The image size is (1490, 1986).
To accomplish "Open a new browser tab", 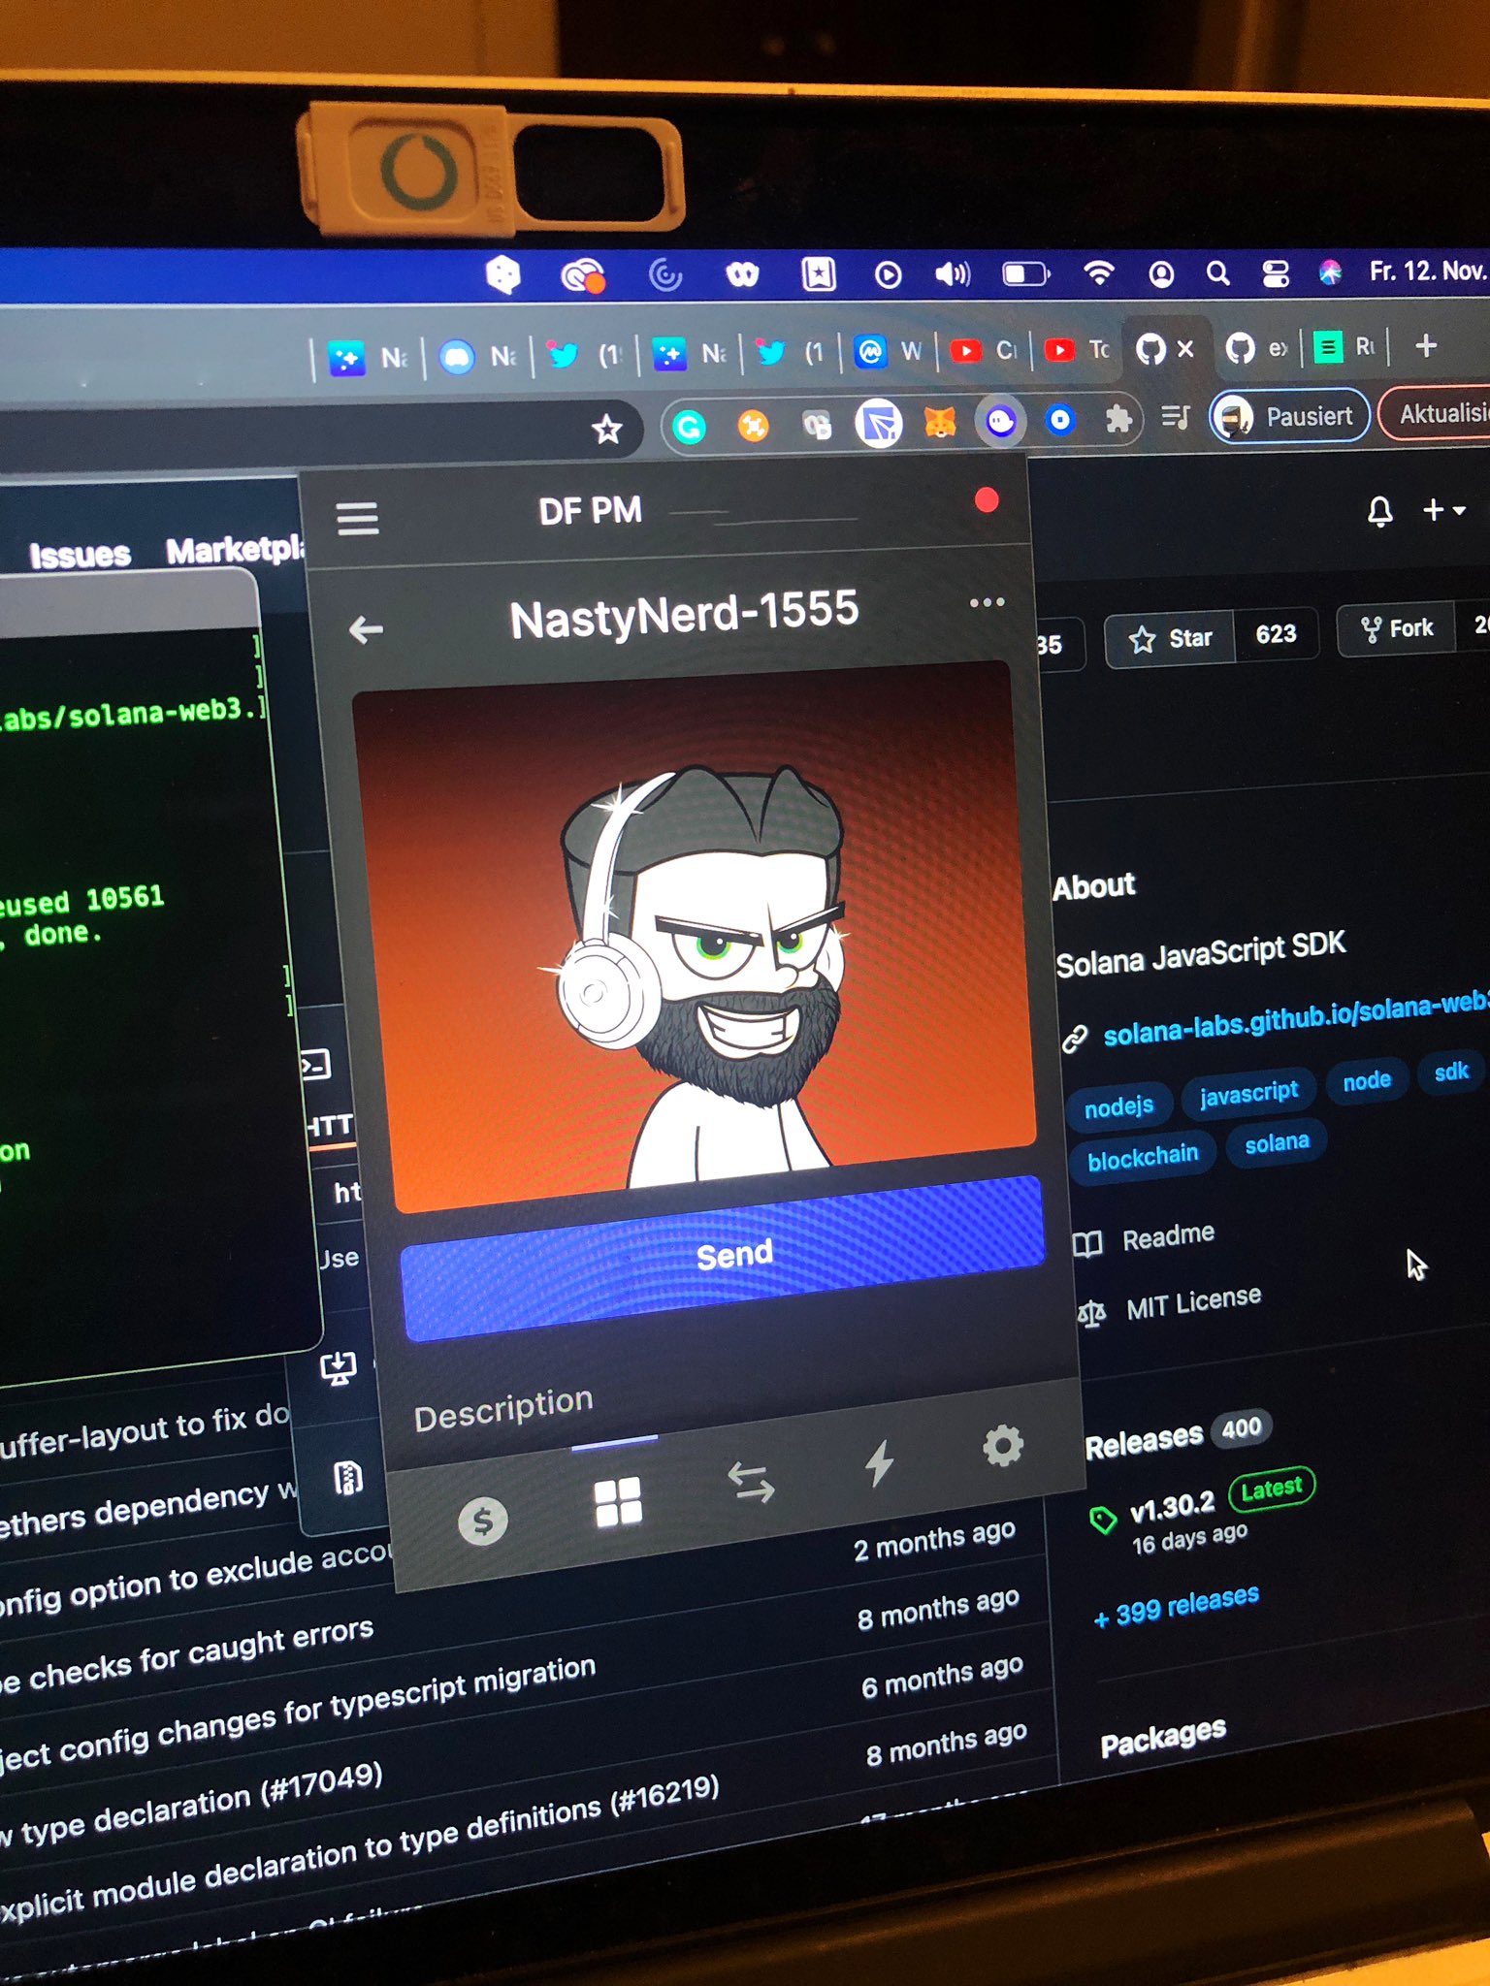I will click(1425, 345).
